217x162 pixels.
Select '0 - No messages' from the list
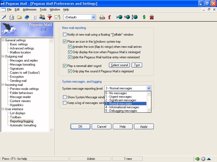126,93
